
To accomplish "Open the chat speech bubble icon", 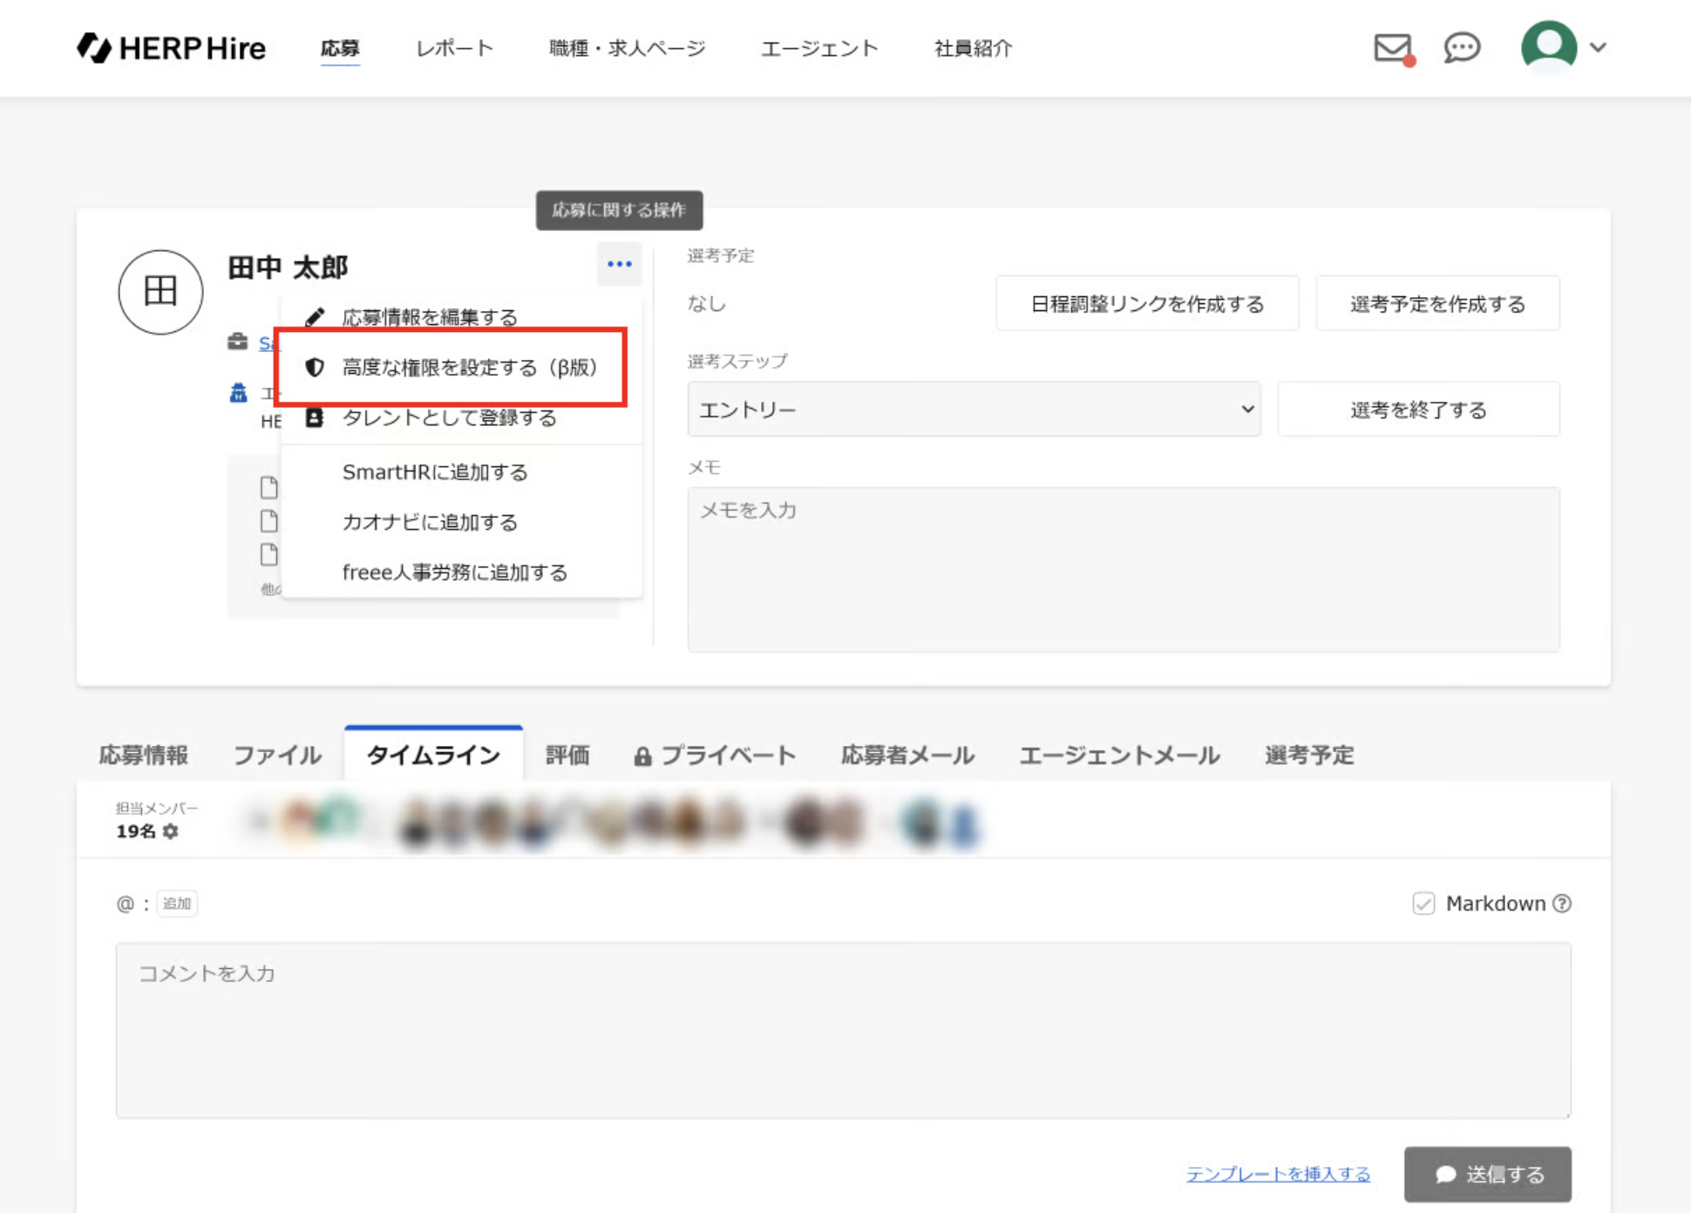I will click(1462, 48).
